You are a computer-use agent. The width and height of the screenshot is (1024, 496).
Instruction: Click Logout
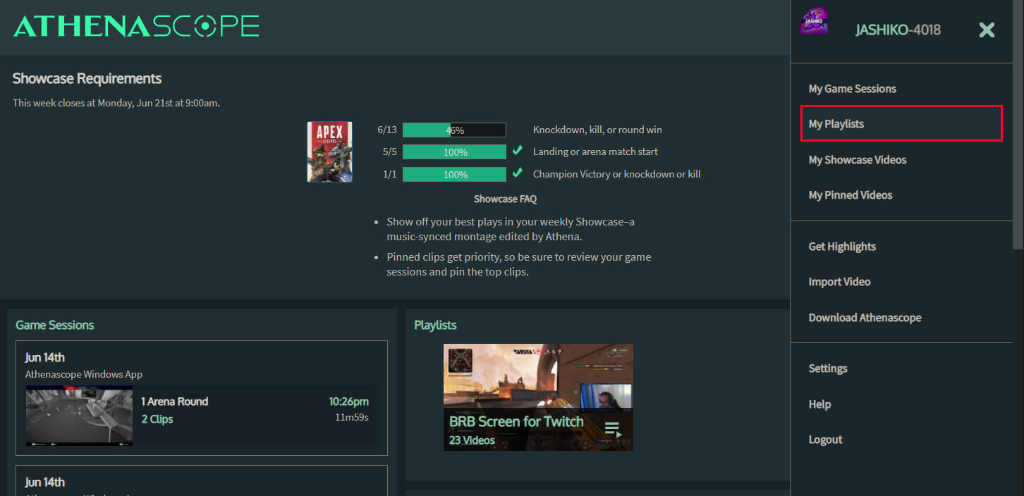click(825, 440)
